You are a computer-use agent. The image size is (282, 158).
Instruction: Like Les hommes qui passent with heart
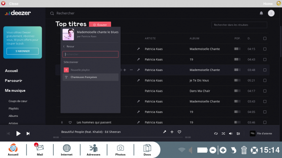[x=70, y=123]
